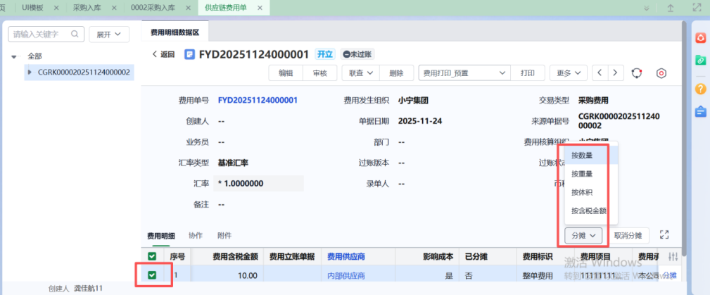Viewport: 710px width, 295px height.
Task: Toggle the select-all checkbox in table header
Action: pos(152,256)
